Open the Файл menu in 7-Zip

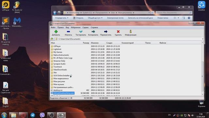[53, 28]
